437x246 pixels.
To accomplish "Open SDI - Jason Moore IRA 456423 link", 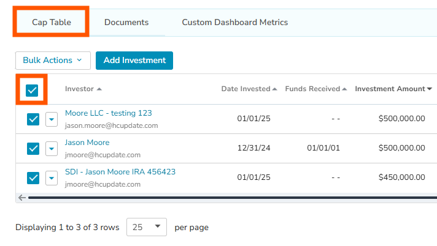I will 120,172.
